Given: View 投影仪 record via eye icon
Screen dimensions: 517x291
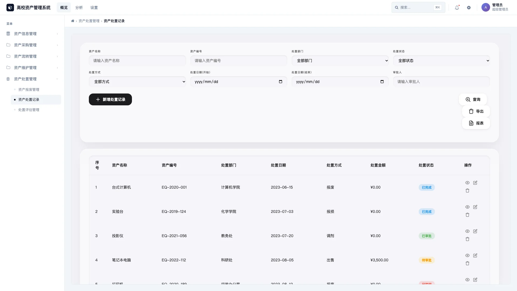Looking at the screenshot, I should coord(467,231).
